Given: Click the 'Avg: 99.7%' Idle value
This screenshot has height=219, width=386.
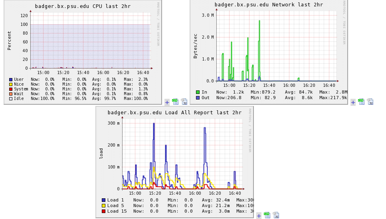Looking at the screenshot, I should pos(104,99).
